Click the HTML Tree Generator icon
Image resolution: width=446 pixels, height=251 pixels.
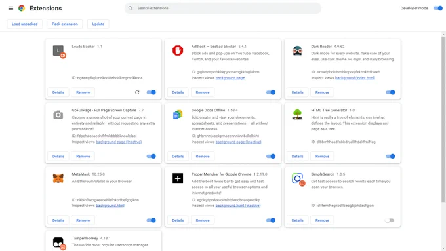(298, 115)
